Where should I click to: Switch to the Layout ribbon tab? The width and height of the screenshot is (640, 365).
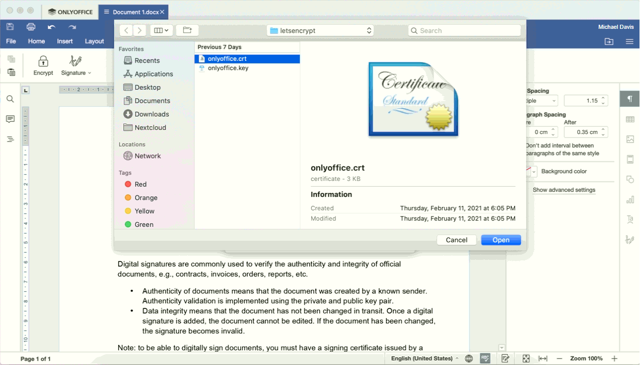click(x=95, y=41)
